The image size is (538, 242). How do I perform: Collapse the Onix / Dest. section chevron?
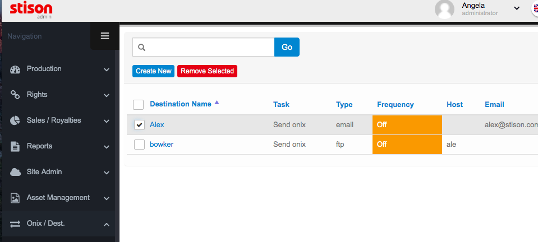point(106,224)
